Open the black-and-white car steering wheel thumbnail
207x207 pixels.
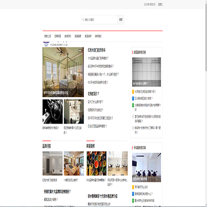click(52, 112)
